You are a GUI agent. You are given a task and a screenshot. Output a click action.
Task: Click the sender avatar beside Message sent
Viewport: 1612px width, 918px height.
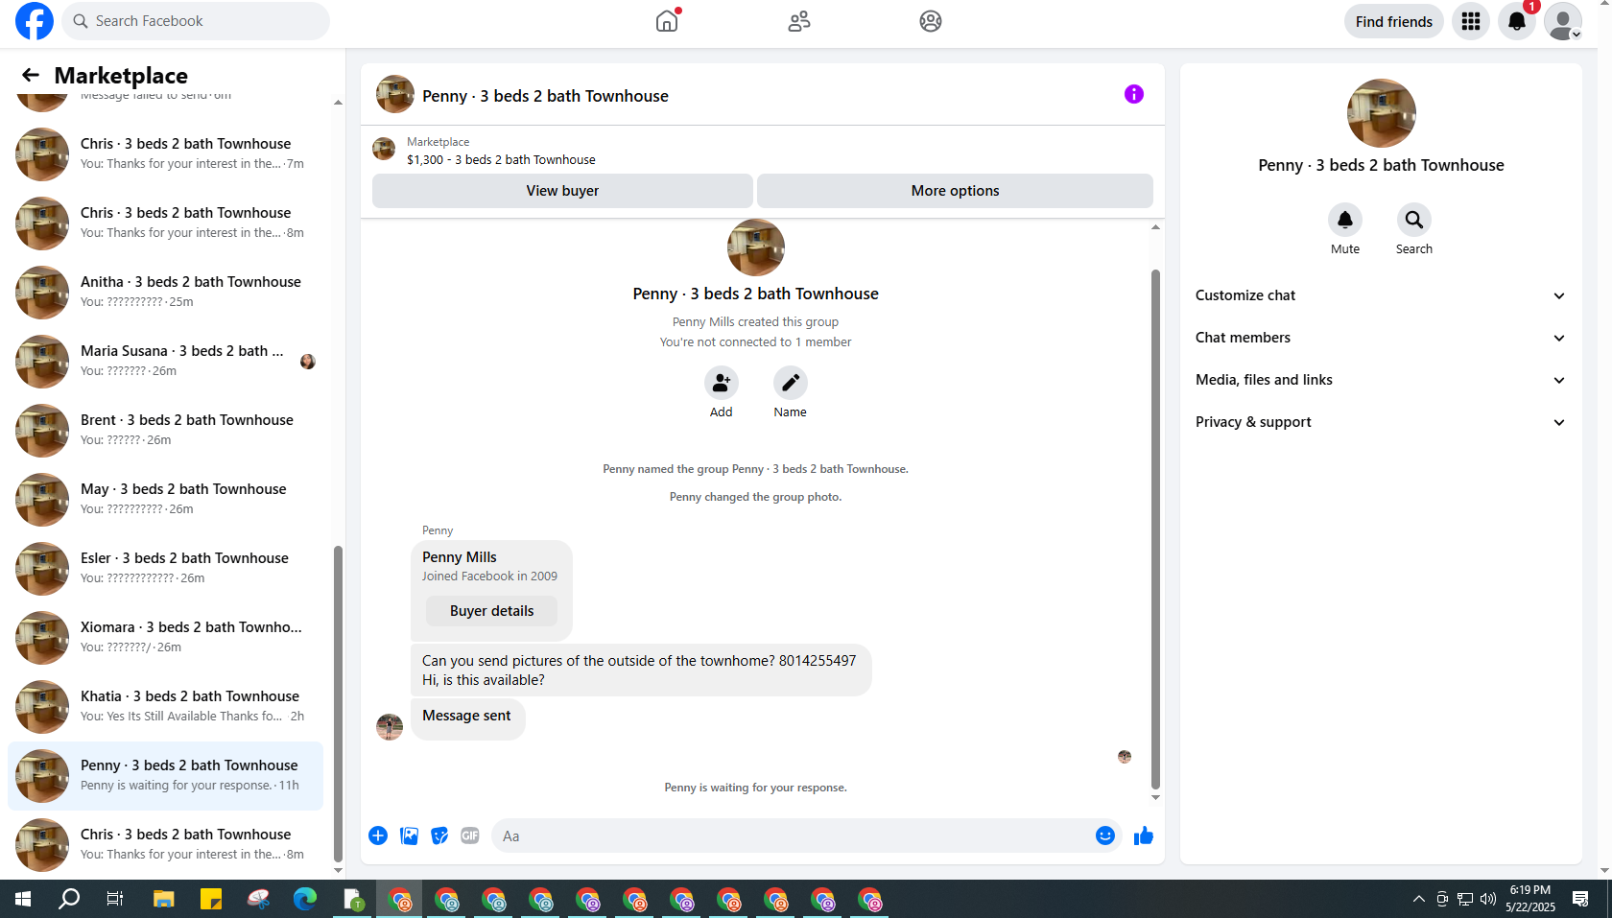390,727
